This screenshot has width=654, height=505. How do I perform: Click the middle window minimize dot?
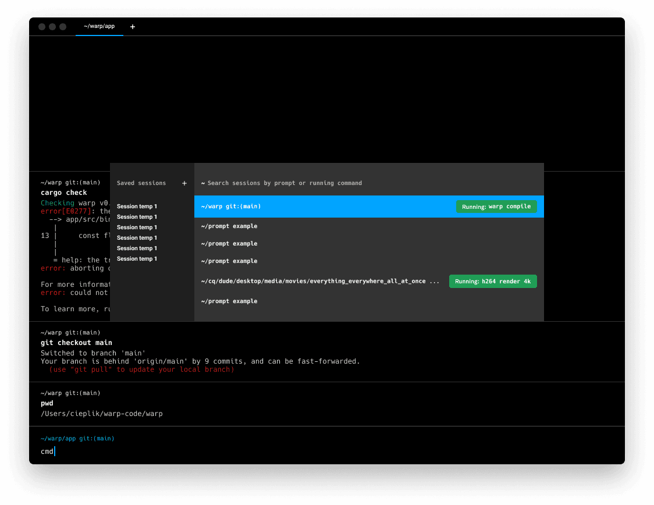(x=52, y=27)
